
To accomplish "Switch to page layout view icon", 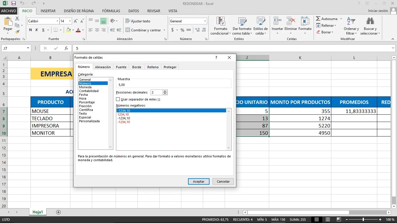I will (328, 220).
